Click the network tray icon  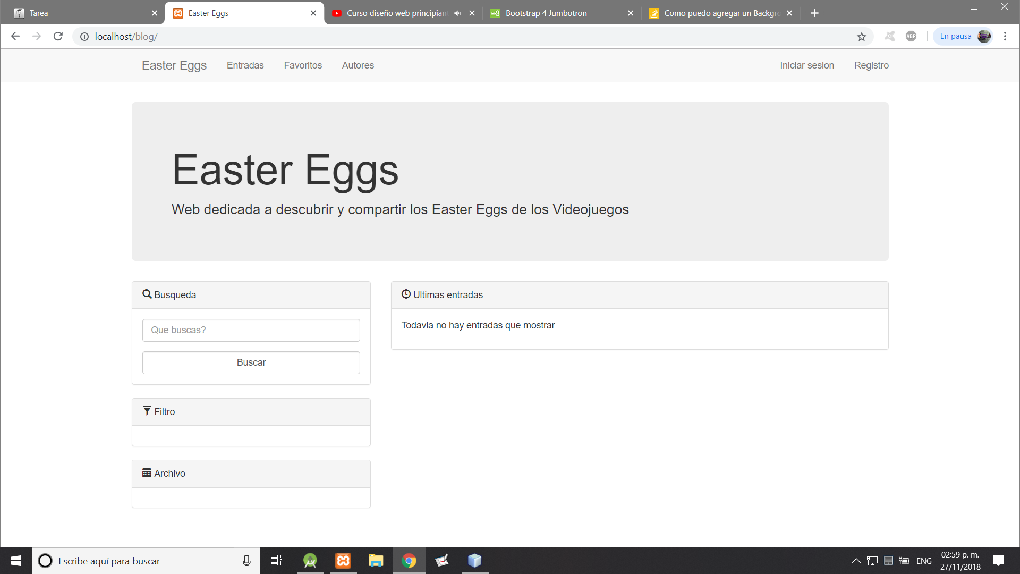872,561
